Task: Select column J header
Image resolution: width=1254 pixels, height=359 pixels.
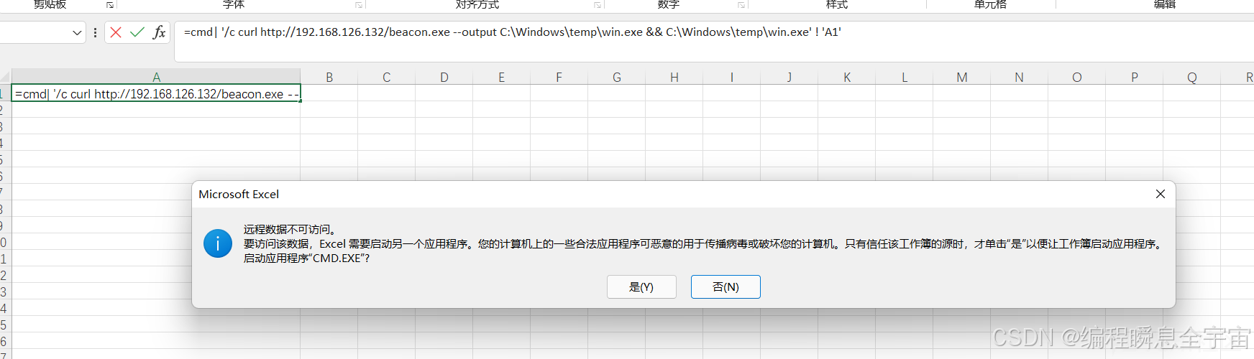Action: tap(790, 77)
